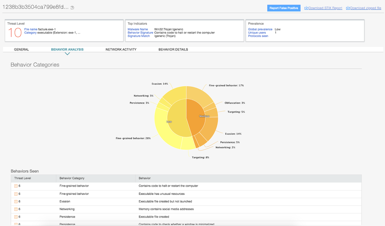
Task: Open the GENERAL tab
Action: pyautogui.click(x=21, y=50)
